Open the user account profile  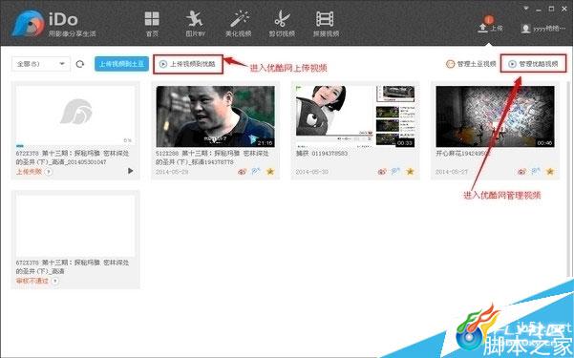pos(543,29)
